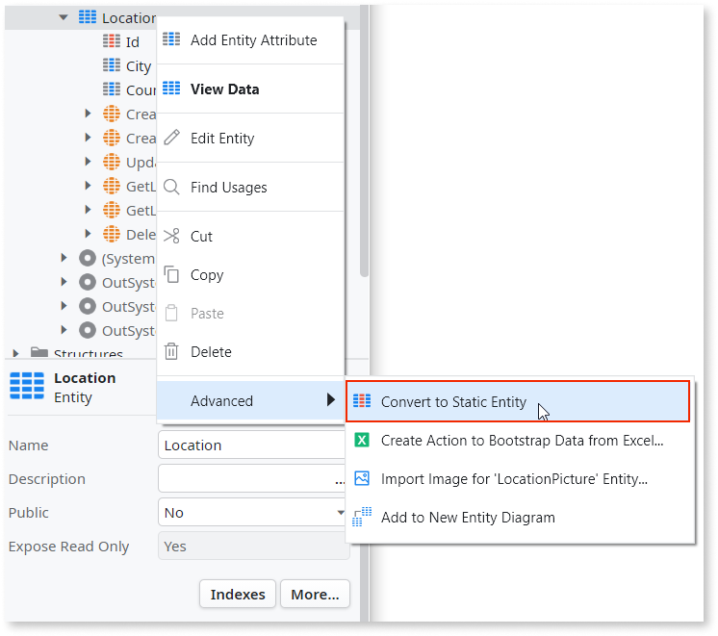Select Copy in the context menu
This screenshot has width=718, height=636.
click(x=207, y=274)
